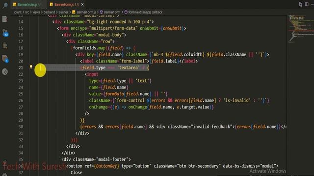The height and width of the screenshot is (176, 314).
Task: Click the 'text' string on line 23
Action: click(x=142, y=81)
